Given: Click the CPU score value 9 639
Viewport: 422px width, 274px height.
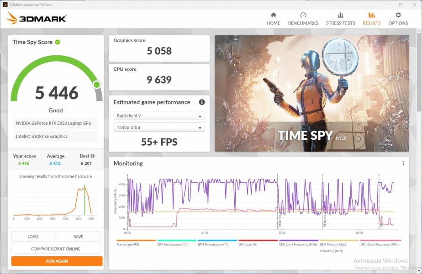Looking at the screenshot, I should (x=159, y=79).
